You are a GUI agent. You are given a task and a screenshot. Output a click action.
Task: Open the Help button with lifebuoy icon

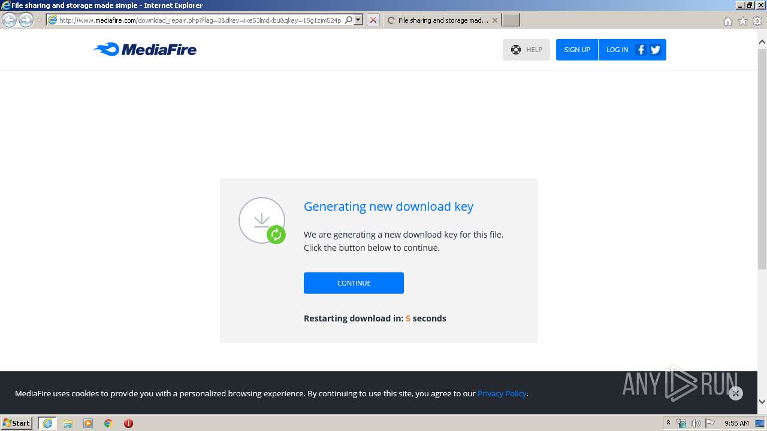526,50
